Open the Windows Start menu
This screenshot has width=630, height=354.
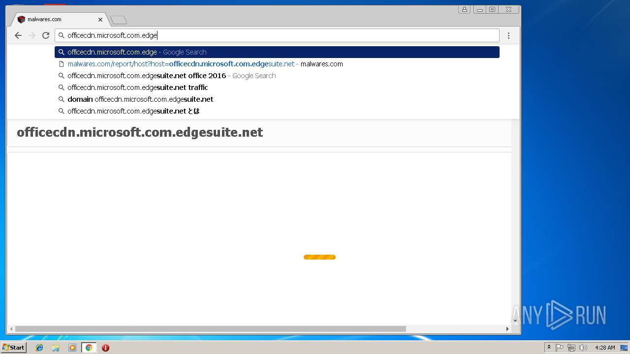click(14, 347)
